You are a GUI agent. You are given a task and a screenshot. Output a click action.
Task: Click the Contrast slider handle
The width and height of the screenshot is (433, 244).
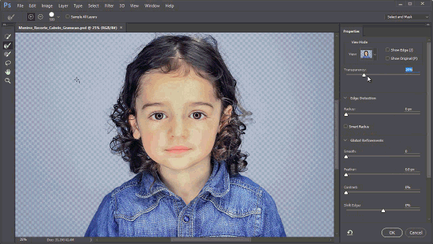tap(346, 192)
